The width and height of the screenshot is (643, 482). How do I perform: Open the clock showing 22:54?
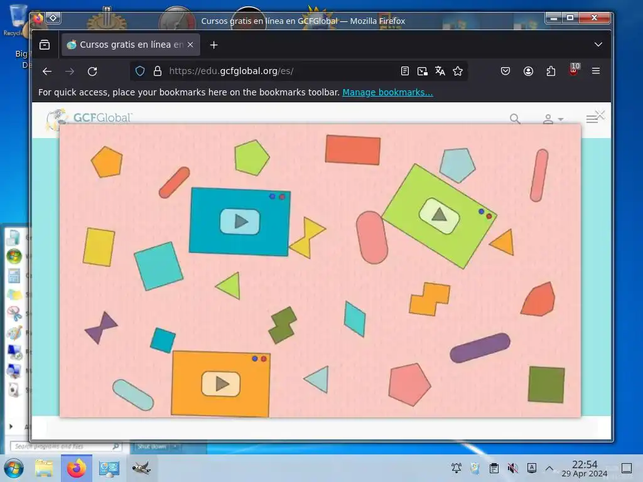(x=585, y=468)
